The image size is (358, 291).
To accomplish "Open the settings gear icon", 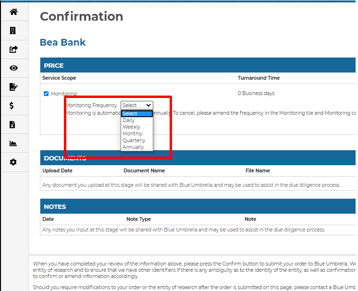I will pos(13,162).
